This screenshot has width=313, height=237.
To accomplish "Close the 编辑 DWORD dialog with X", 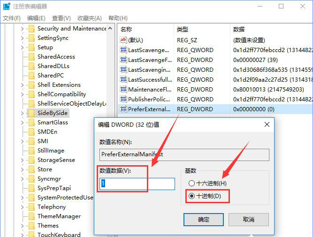I will 267,124.
